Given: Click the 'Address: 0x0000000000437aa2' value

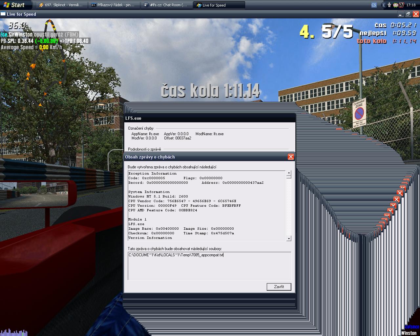Looking at the screenshot, I should click(233, 183).
